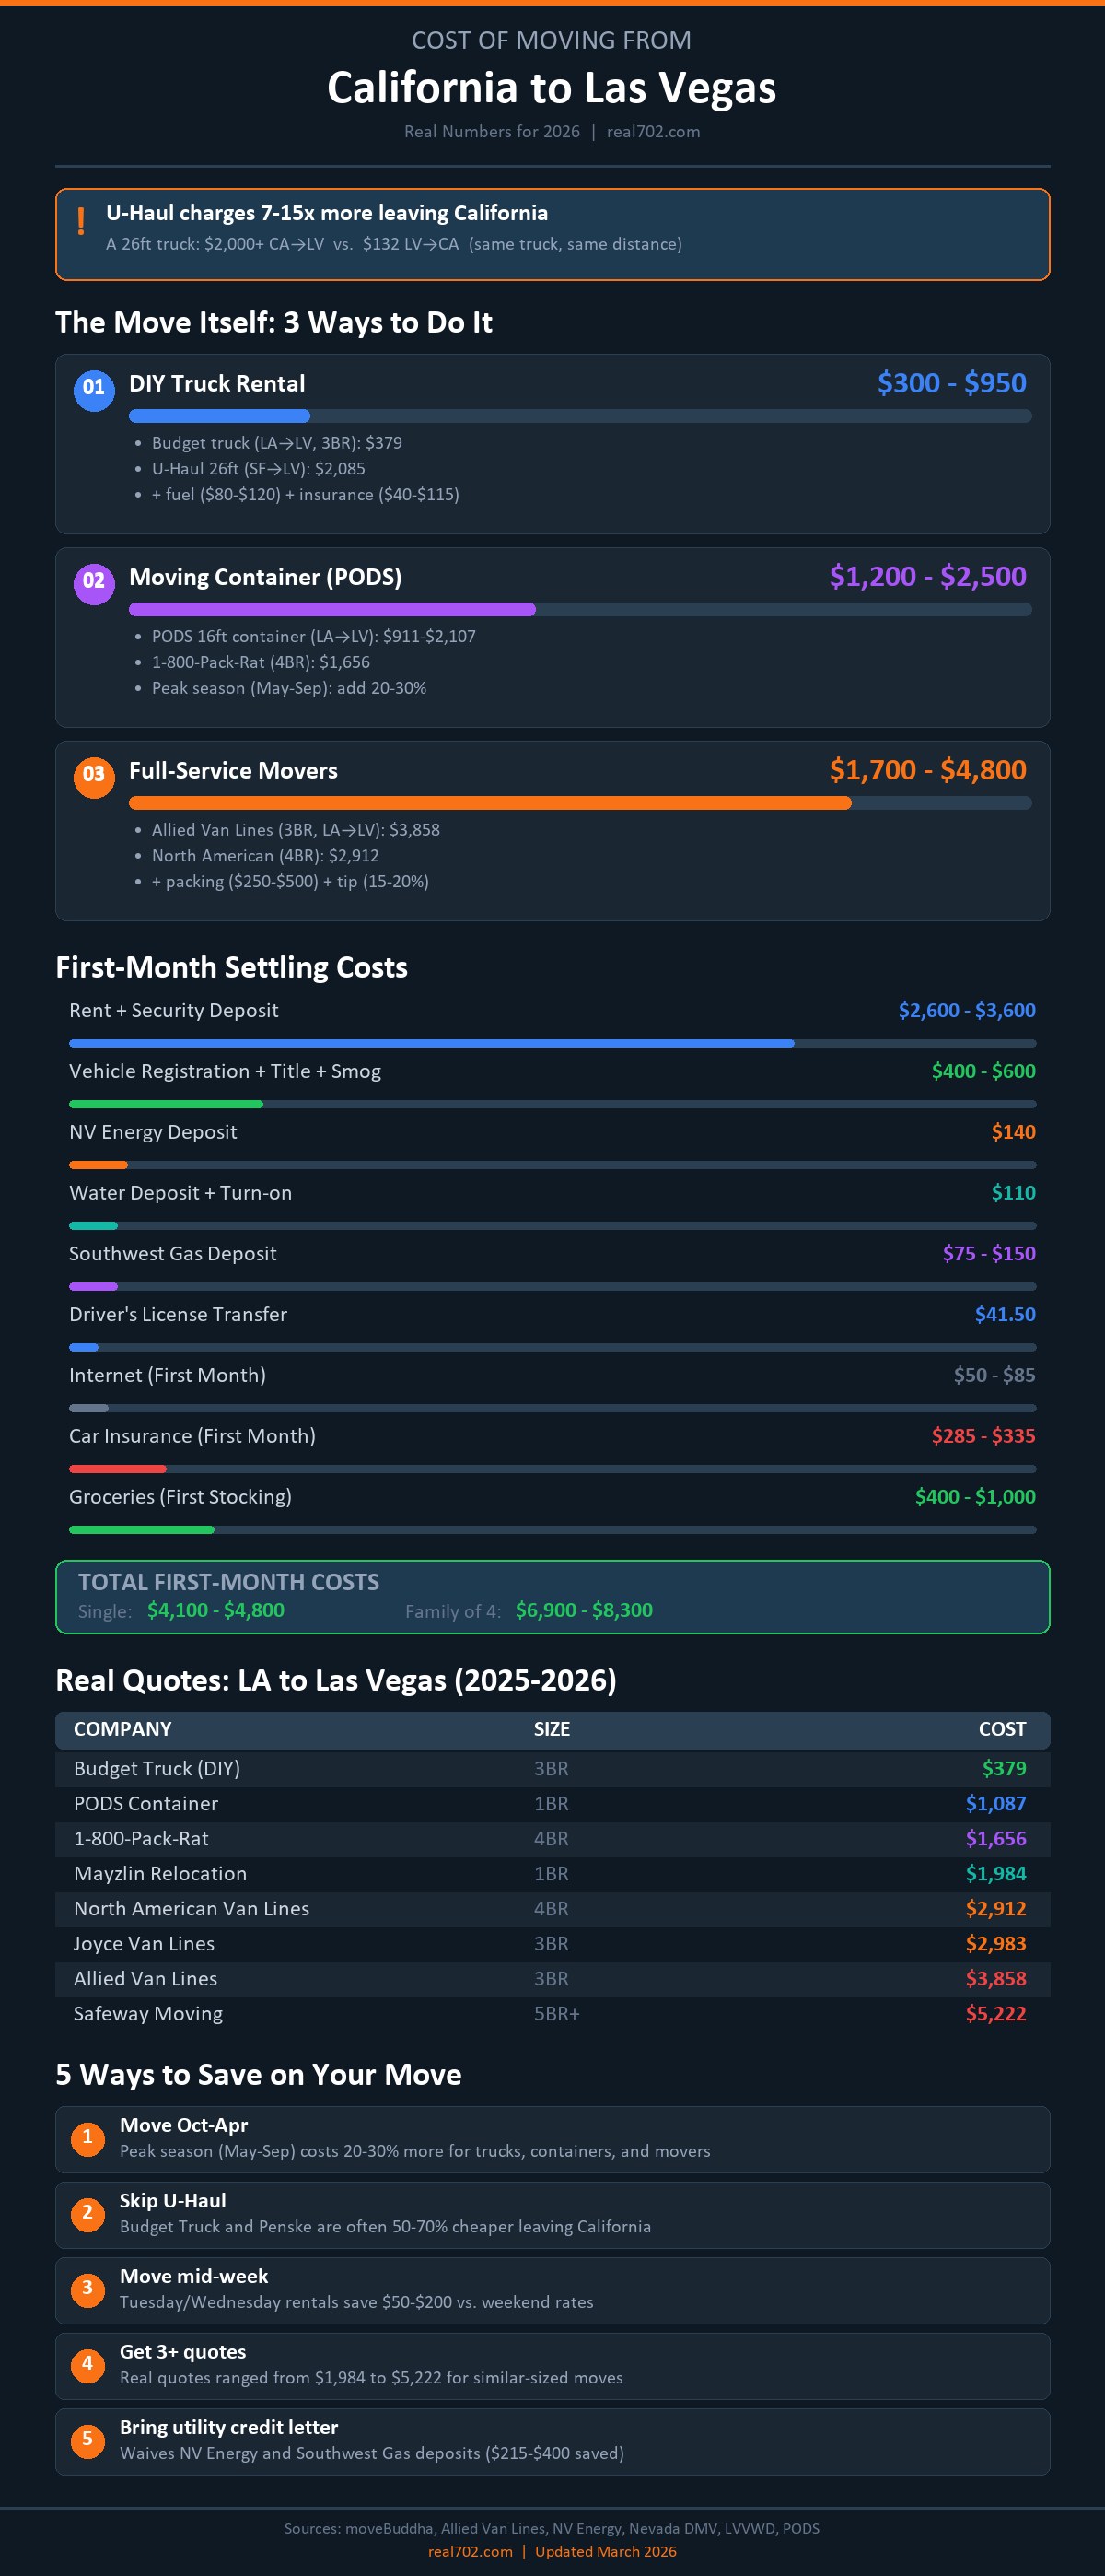This screenshot has width=1105, height=2576.
Task: Click real702.com in the header subtitle
Action: [x=654, y=132]
